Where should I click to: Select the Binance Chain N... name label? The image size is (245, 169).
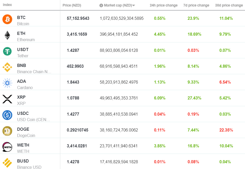click(34, 72)
